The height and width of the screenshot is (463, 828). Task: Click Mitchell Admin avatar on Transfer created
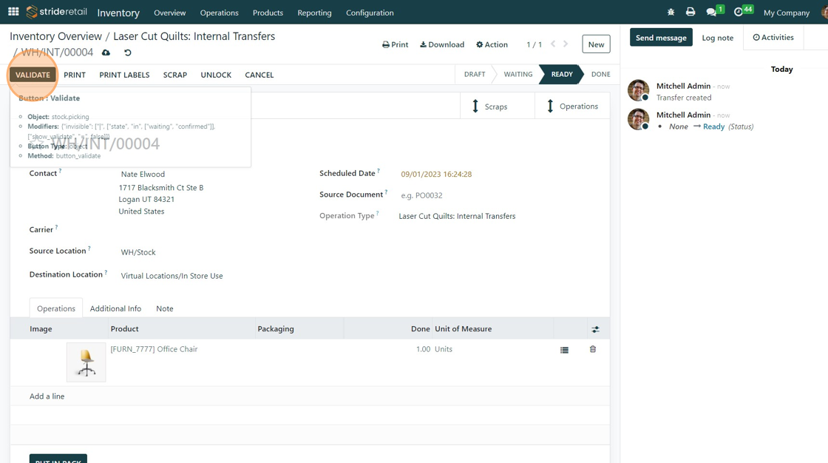(x=638, y=90)
